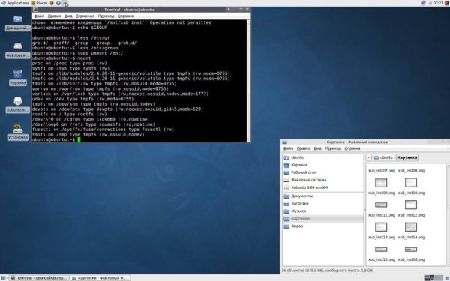
Task: Click the blue help icon in top panel
Action: tap(58, 3)
